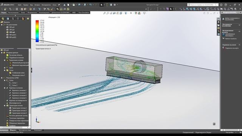The width and height of the screenshot is (242, 136).
Task: Click the Options gear icon in the title bar
Action: coord(115,5)
